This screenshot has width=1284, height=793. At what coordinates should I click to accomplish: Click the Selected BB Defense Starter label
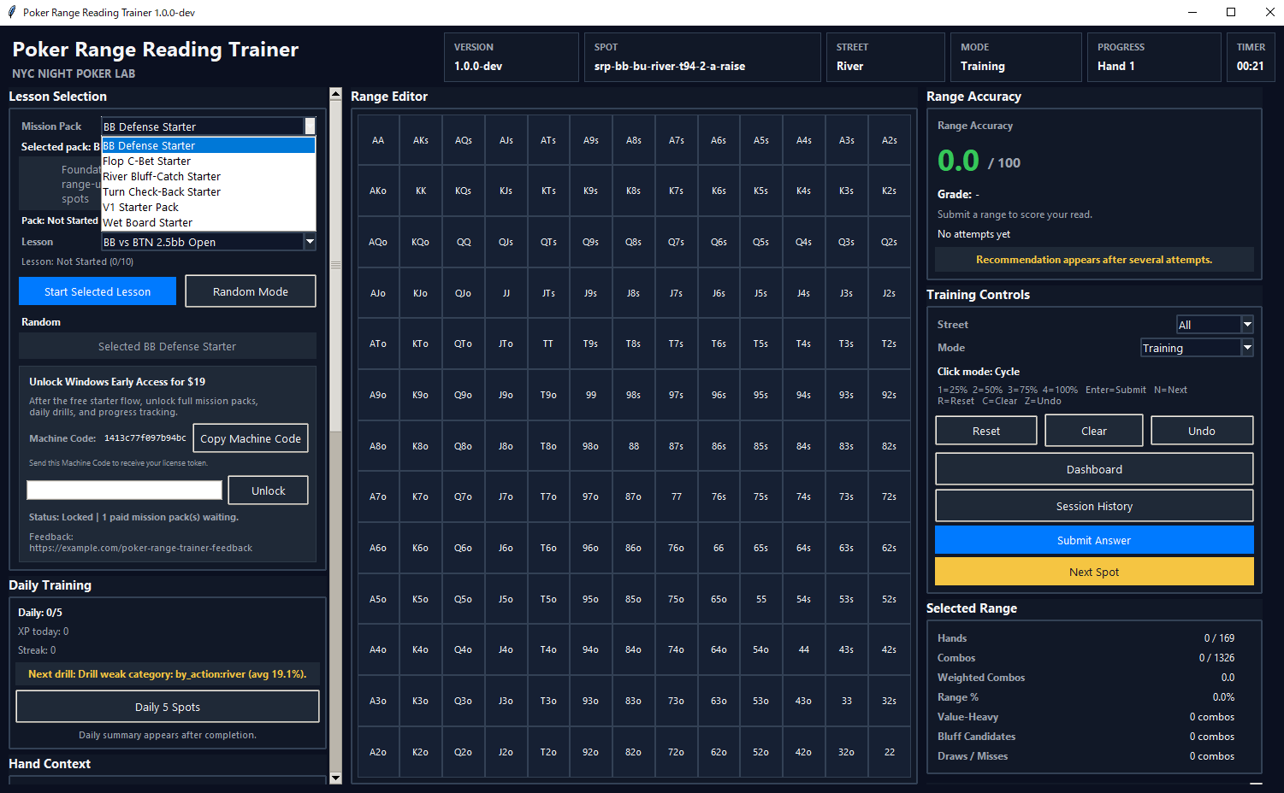click(x=168, y=346)
